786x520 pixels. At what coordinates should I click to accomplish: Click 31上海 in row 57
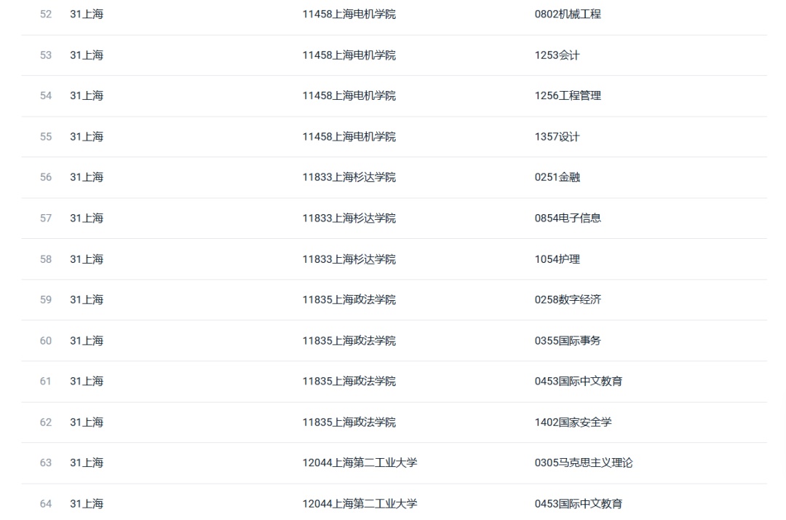pyautogui.click(x=87, y=218)
